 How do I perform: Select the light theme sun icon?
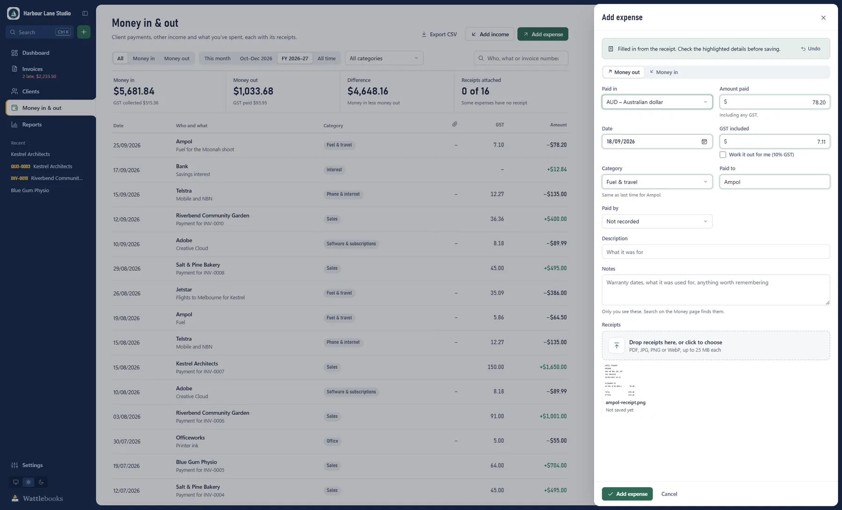[29, 482]
